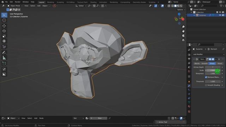Image resolution: width=226 pixels, height=127 pixels.
Task: Switch perspective/orthographic grid icon
Action: (x=183, y=40)
